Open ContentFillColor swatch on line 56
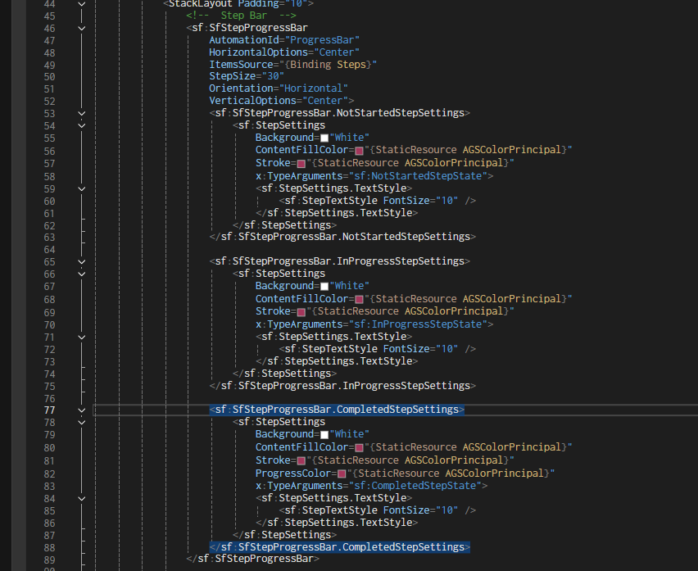 point(359,151)
